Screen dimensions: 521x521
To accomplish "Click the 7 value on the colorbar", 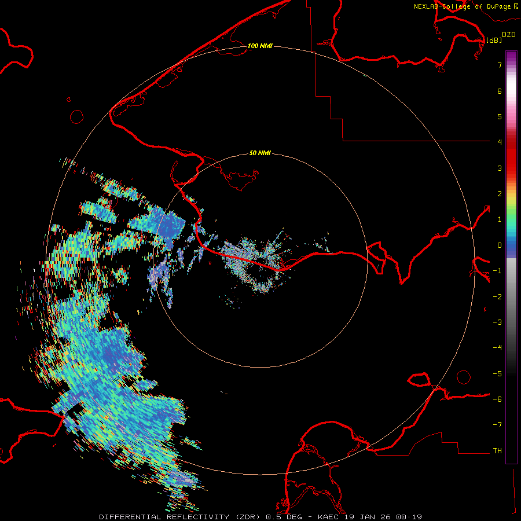I will 500,65.
